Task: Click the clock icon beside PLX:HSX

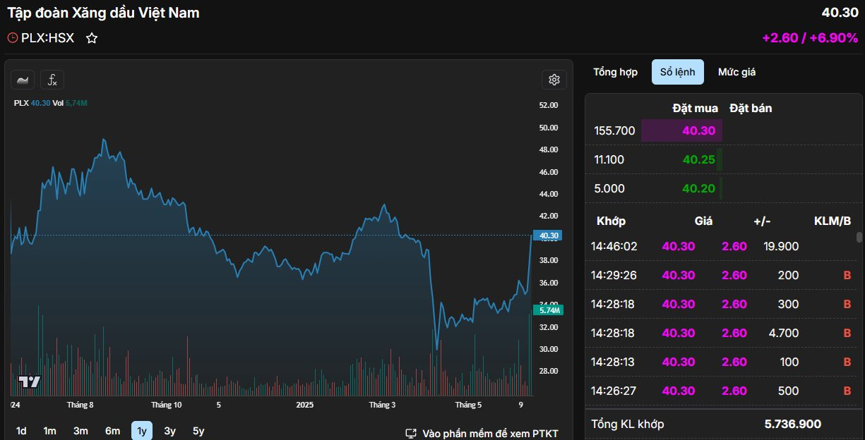Action: click(x=13, y=38)
